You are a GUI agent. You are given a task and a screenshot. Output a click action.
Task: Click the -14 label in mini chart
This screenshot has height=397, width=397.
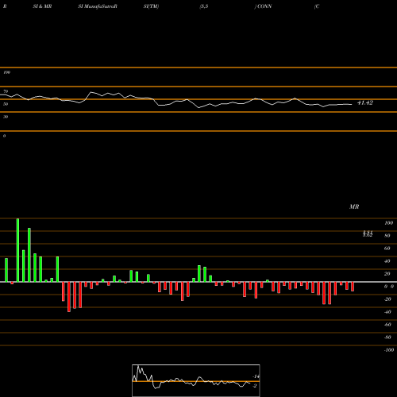pos(256,376)
